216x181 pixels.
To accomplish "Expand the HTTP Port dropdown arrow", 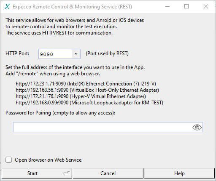I will tap(76, 54).
